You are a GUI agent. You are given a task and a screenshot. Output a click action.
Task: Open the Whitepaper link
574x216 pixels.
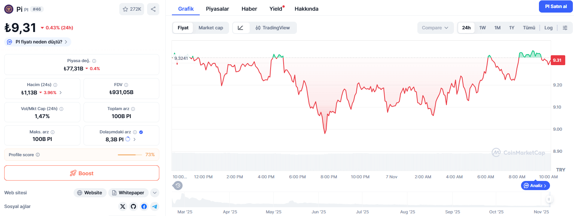click(x=128, y=193)
